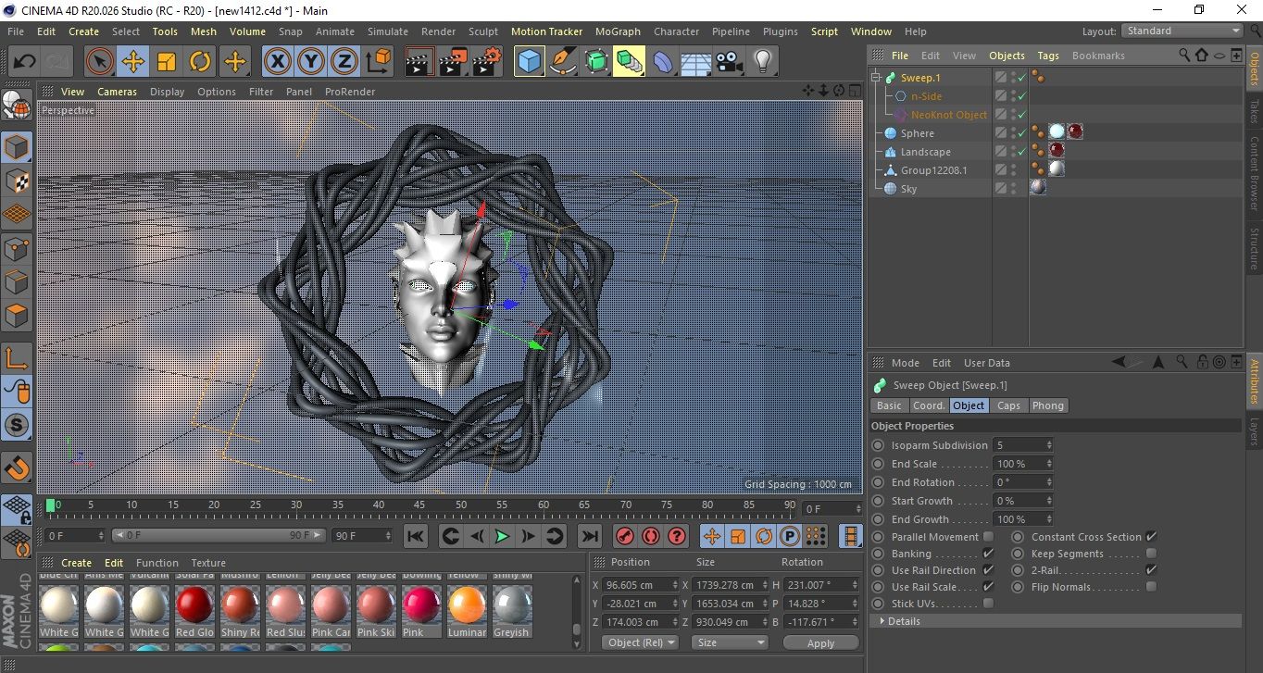Select the Move tool in top toolbar
Screen dimensions: 1263x673
tap(132, 62)
